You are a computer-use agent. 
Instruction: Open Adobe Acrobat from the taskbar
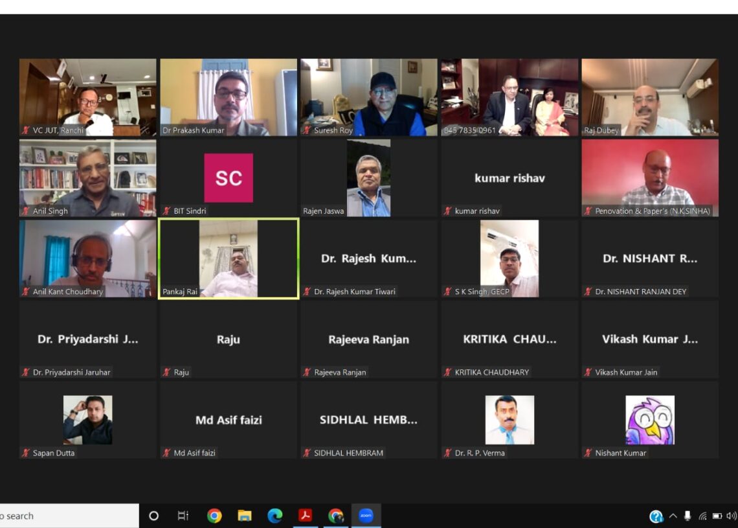point(305,516)
